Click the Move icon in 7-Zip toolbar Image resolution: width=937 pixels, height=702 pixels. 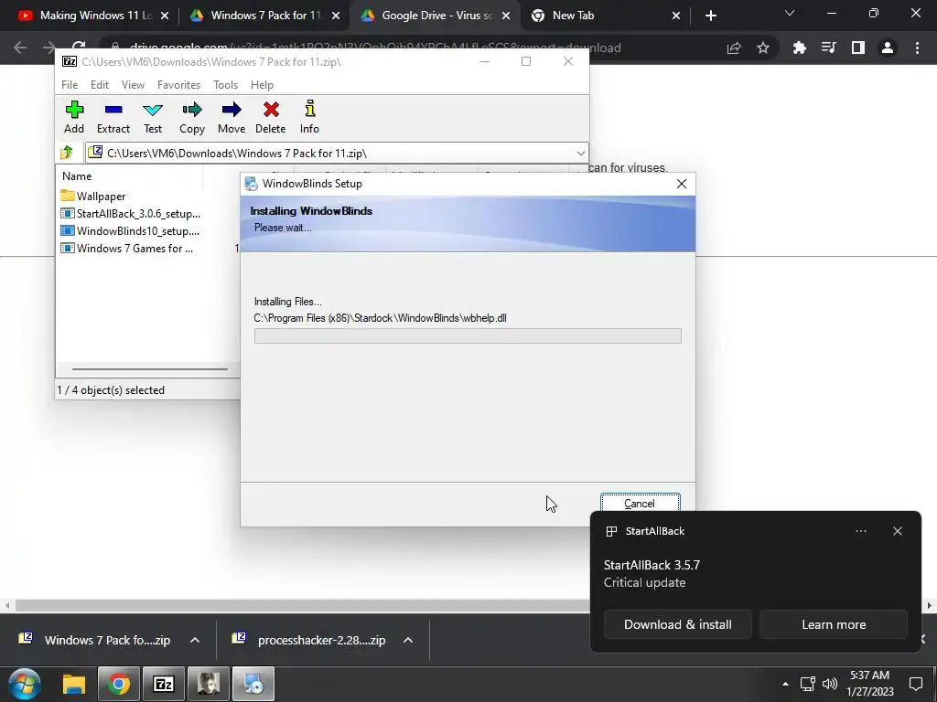[x=232, y=117]
